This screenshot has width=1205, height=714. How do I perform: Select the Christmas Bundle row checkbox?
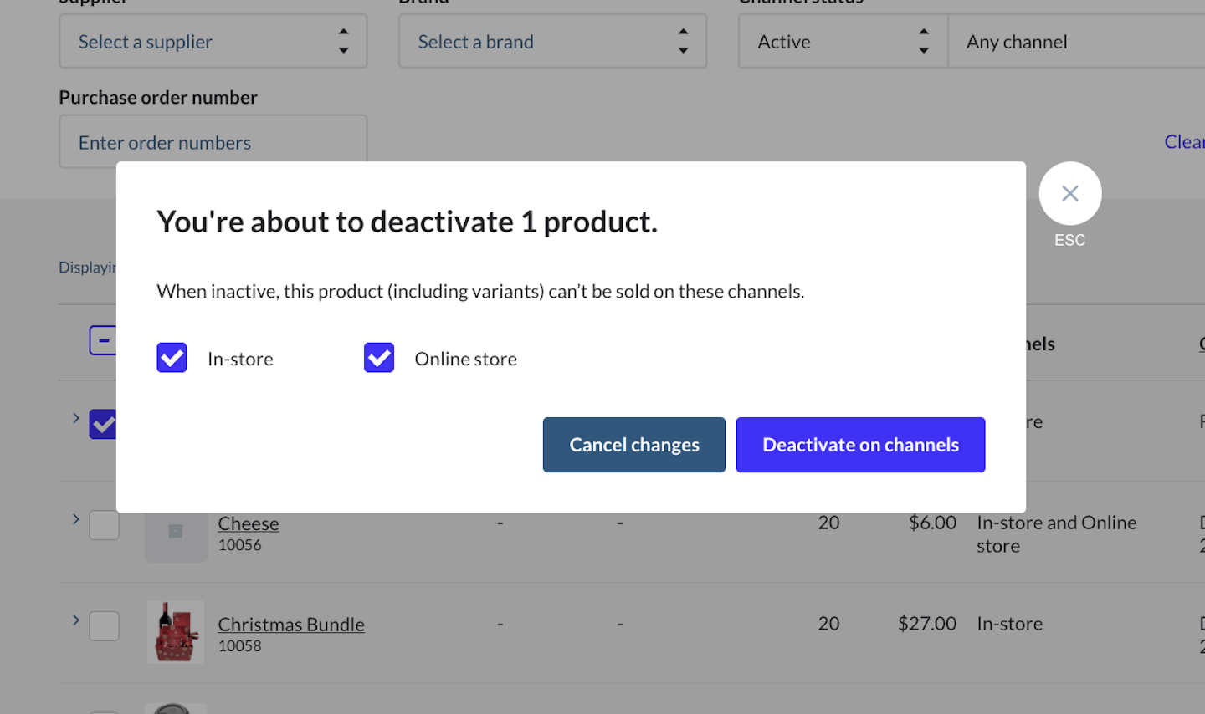click(104, 625)
